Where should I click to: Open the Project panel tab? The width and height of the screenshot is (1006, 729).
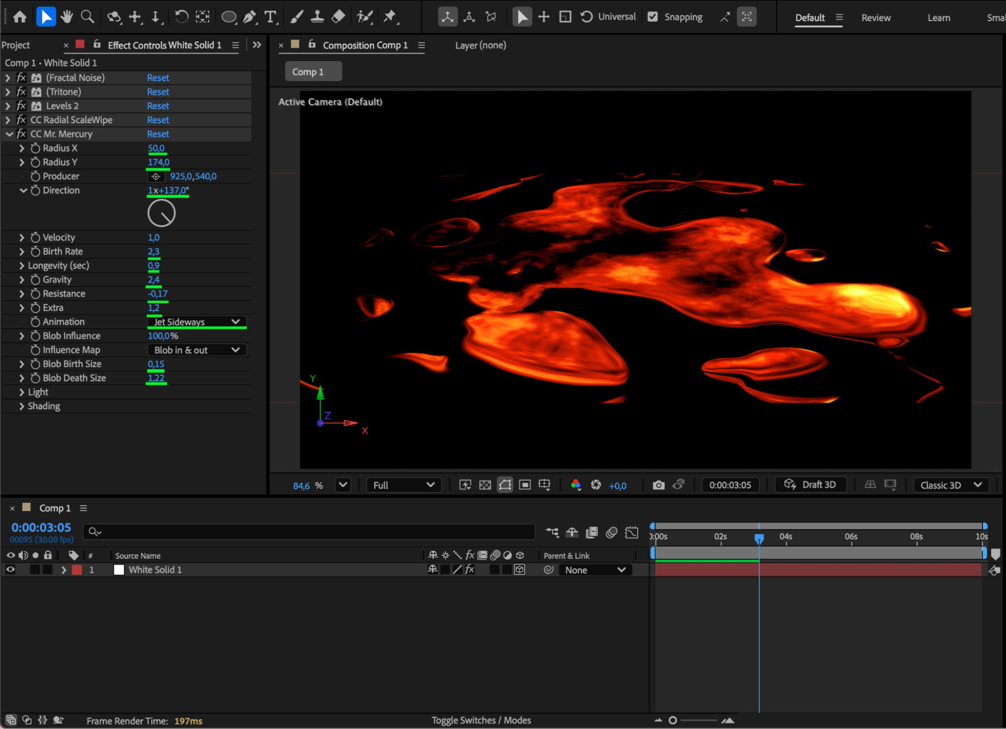[x=16, y=45]
